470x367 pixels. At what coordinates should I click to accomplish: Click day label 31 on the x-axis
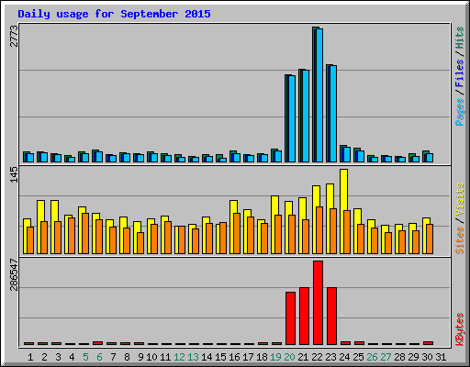pyautogui.click(x=441, y=357)
